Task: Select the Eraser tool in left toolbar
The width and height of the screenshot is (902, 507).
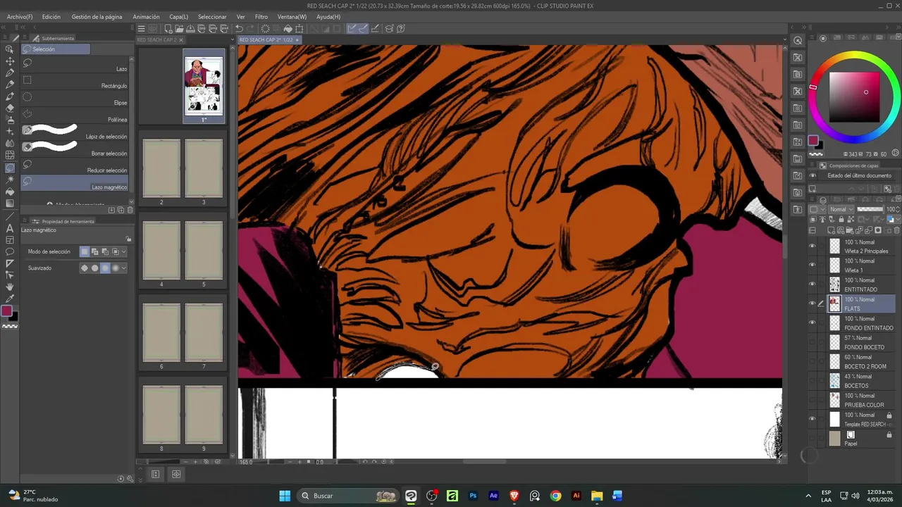Action: pos(10,108)
